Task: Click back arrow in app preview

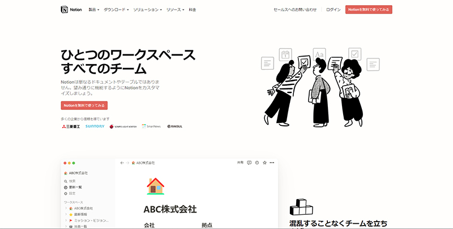Action: coord(122,163)
